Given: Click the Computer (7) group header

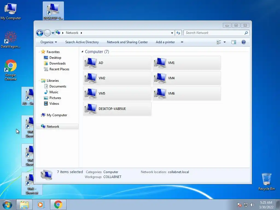Looking at the screenshot, I should (97, 52).
